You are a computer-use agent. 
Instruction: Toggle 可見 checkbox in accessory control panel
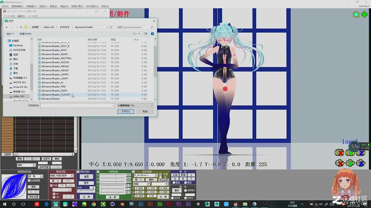(x=161, y=174)
